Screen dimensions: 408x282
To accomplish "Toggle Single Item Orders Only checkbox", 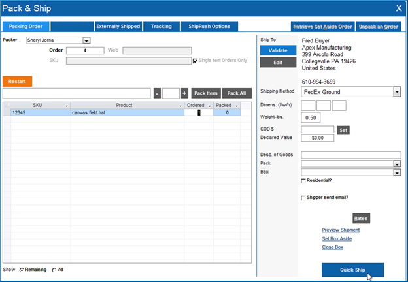I will [x=194, y=61].
